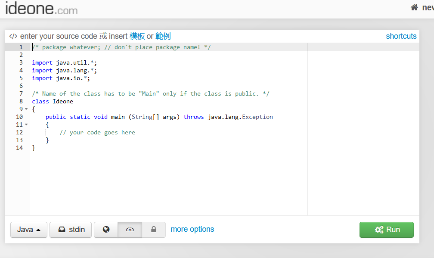Screen dimensions: 434x258
Task: Open the stdin input button
Action: point(71,230)
